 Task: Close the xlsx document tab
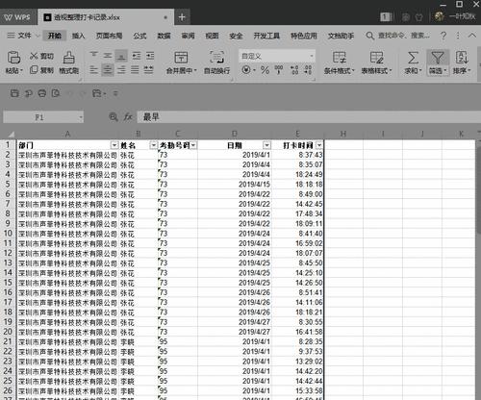[165, 17]
